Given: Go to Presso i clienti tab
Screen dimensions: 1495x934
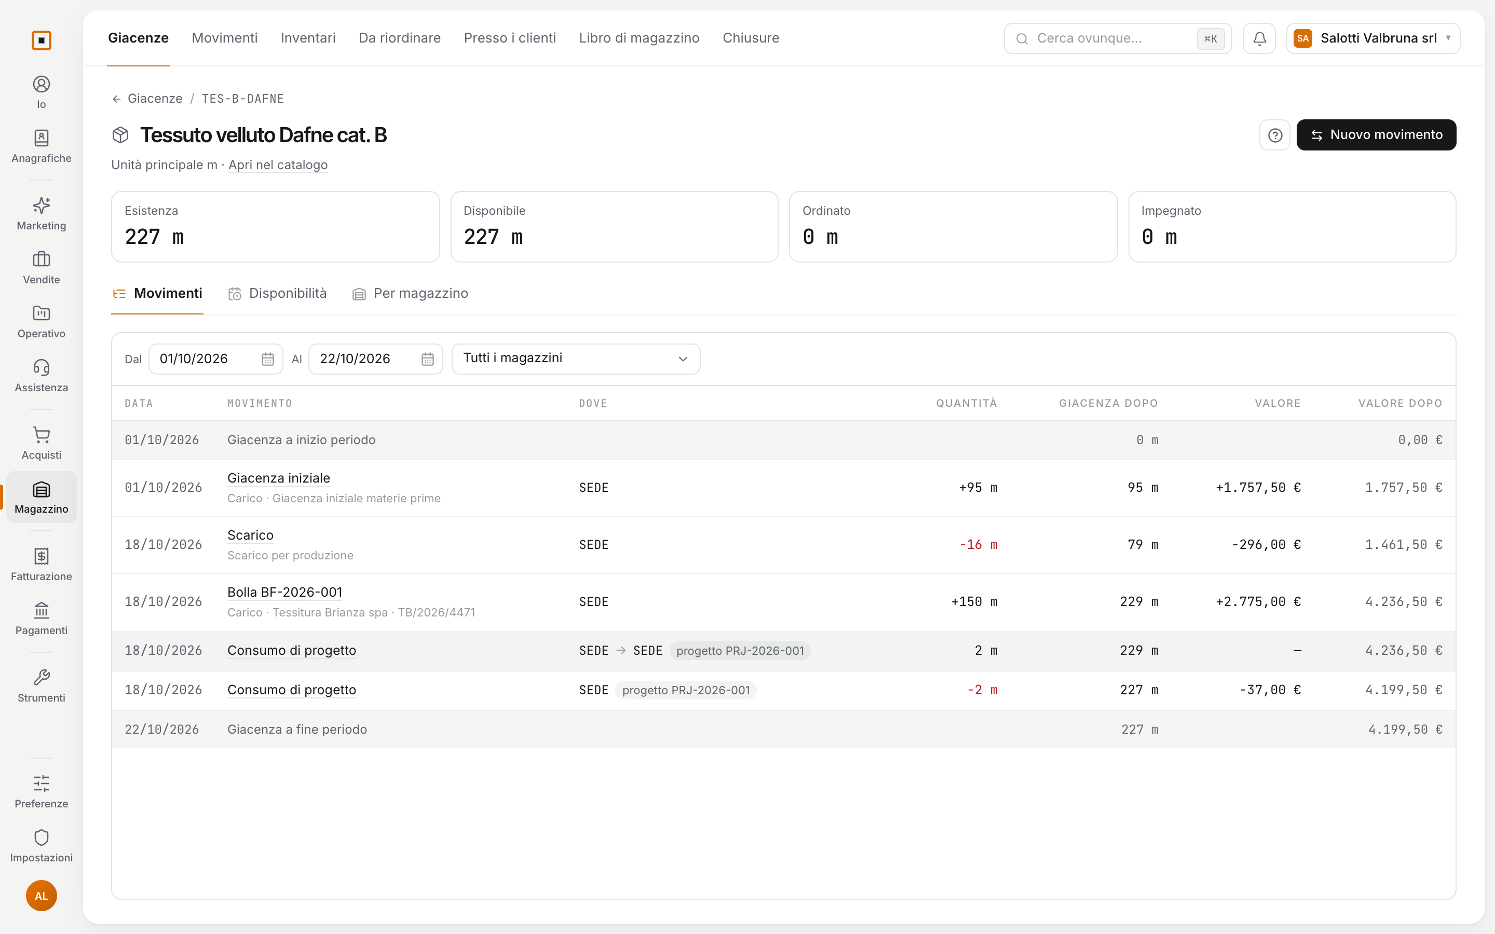Looking at the screenshot, I should click(510, 38).
